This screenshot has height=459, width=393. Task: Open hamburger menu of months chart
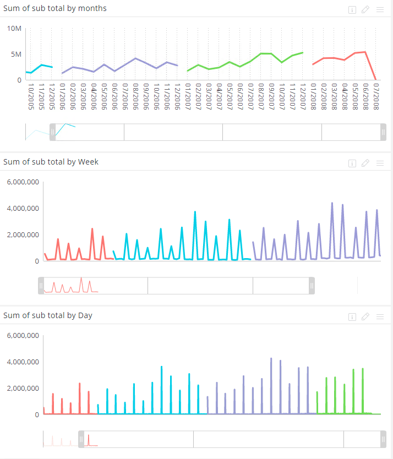[x=380, y=10]
